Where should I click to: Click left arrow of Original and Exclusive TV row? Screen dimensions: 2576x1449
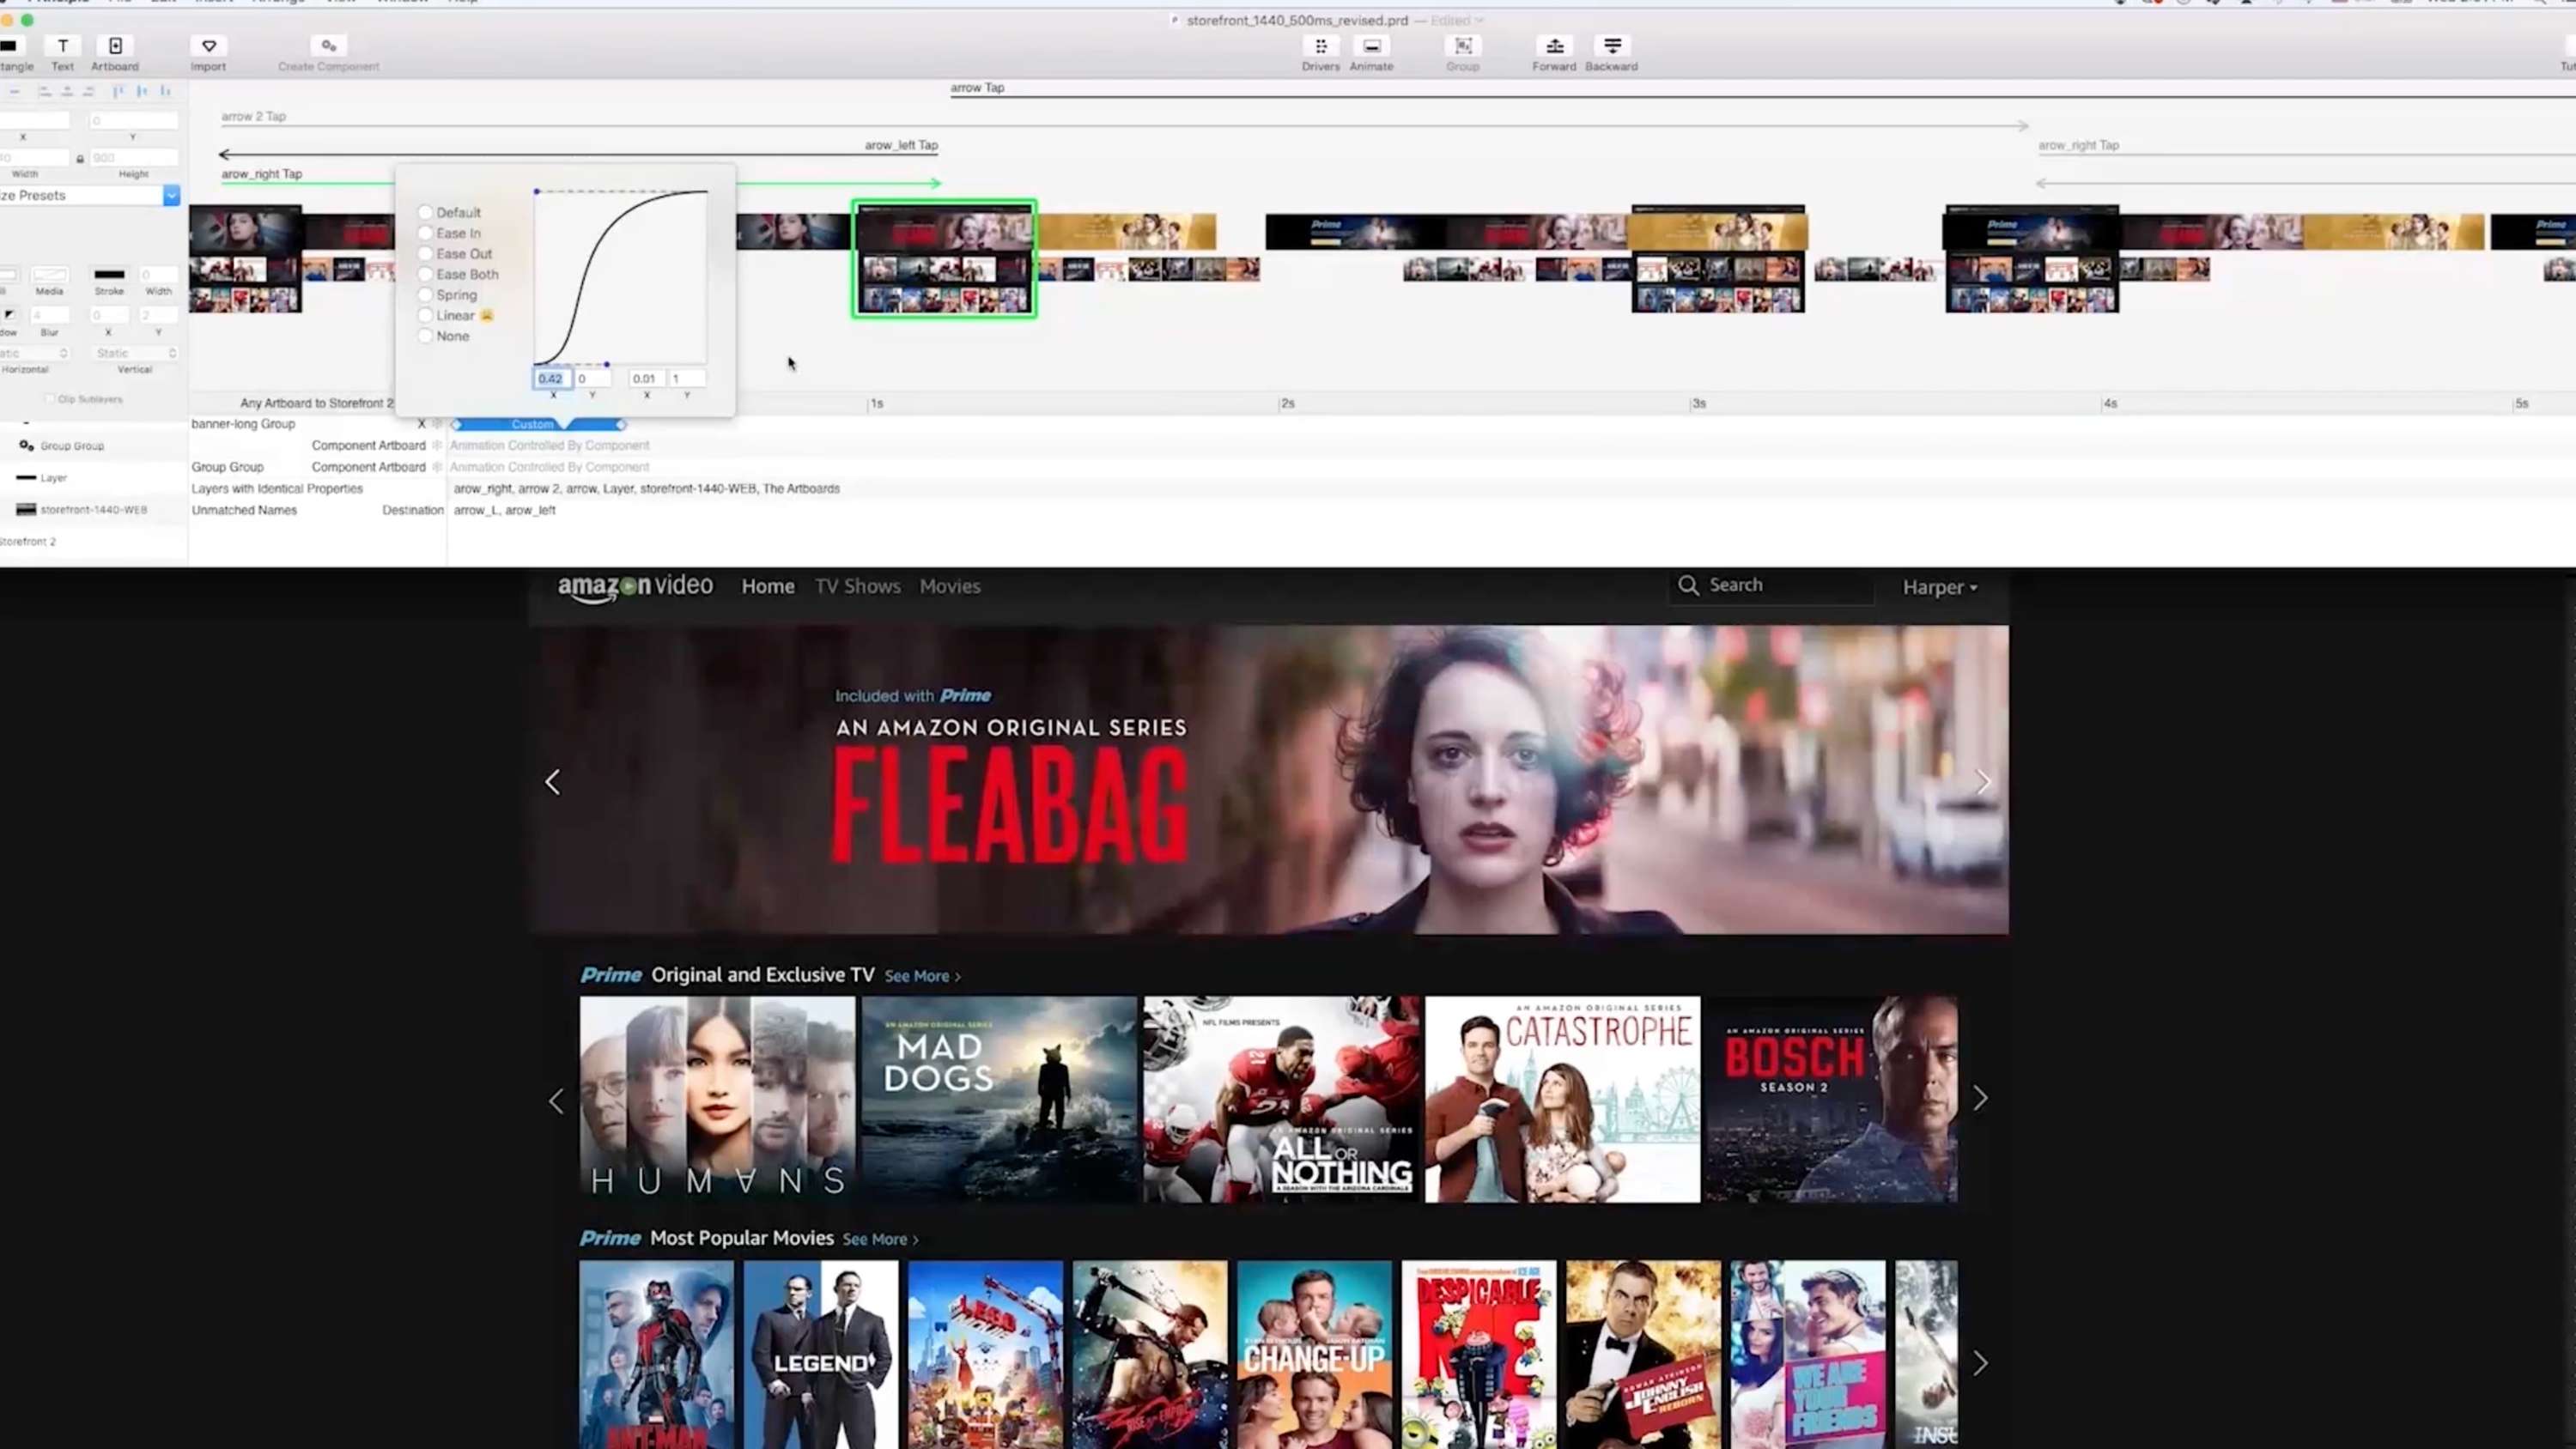(556, 1101)
